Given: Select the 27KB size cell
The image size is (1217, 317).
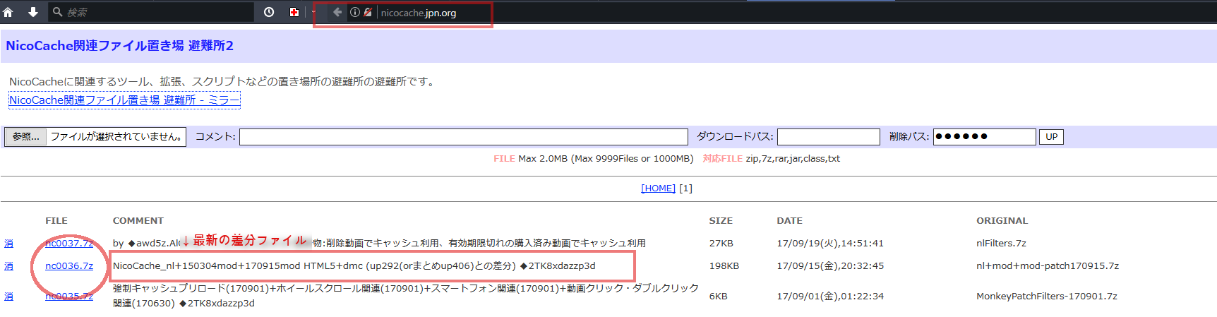Looking at the screenshot, I should (x=721, y=243).
